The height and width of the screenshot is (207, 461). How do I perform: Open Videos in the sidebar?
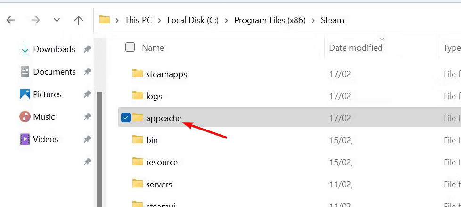pos(46,139)
